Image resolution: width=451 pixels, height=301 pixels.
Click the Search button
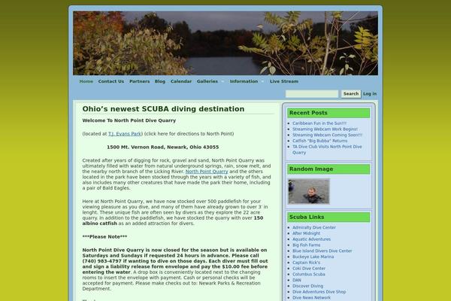click(351, 94)
